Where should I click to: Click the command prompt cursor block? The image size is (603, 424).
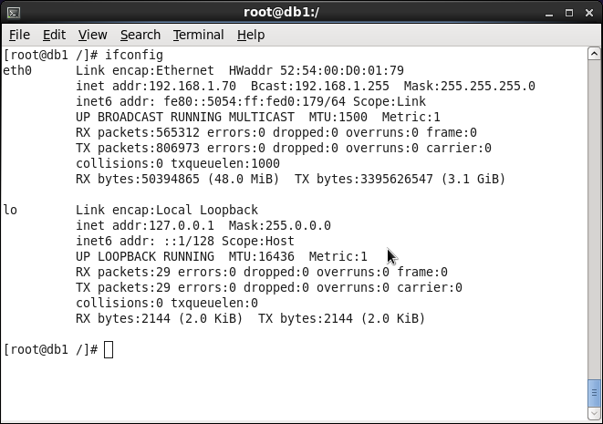109,350
